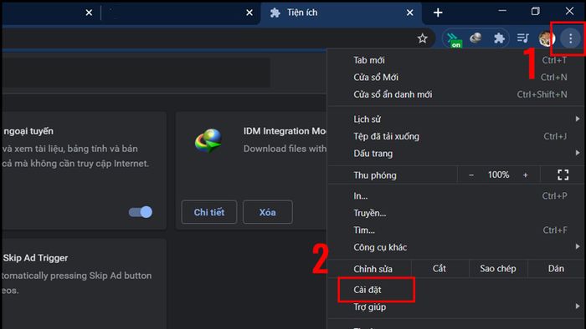Toggle the offline docs extension switch
This screenshot has width=586, height=329.
click(x=141, y=212)
